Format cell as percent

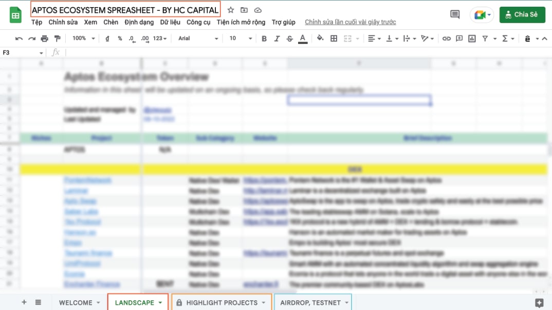click(x=120, y=39)
